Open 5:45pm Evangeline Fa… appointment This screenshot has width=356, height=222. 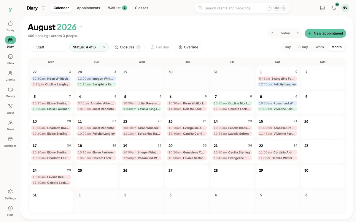(277, 79)
